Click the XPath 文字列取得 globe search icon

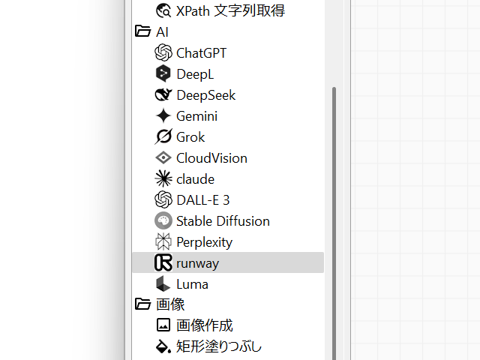click(163, 10)
